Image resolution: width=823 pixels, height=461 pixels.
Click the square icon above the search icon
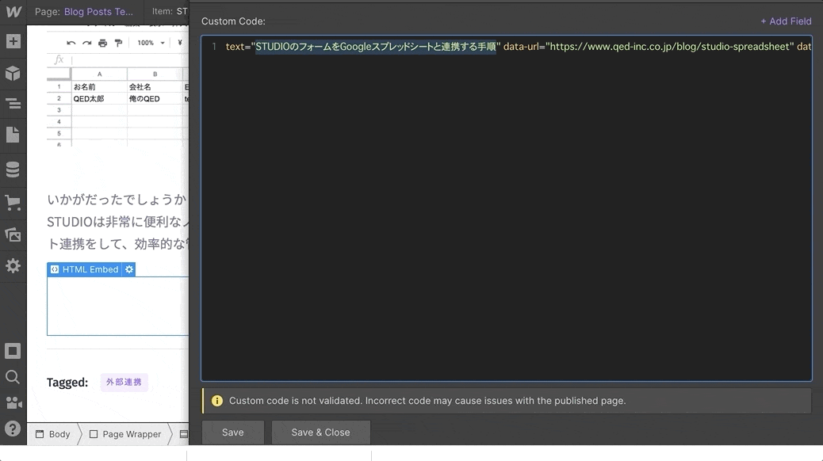(13, 351)
